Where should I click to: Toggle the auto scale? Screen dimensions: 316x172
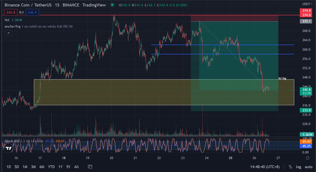(308, 167)
